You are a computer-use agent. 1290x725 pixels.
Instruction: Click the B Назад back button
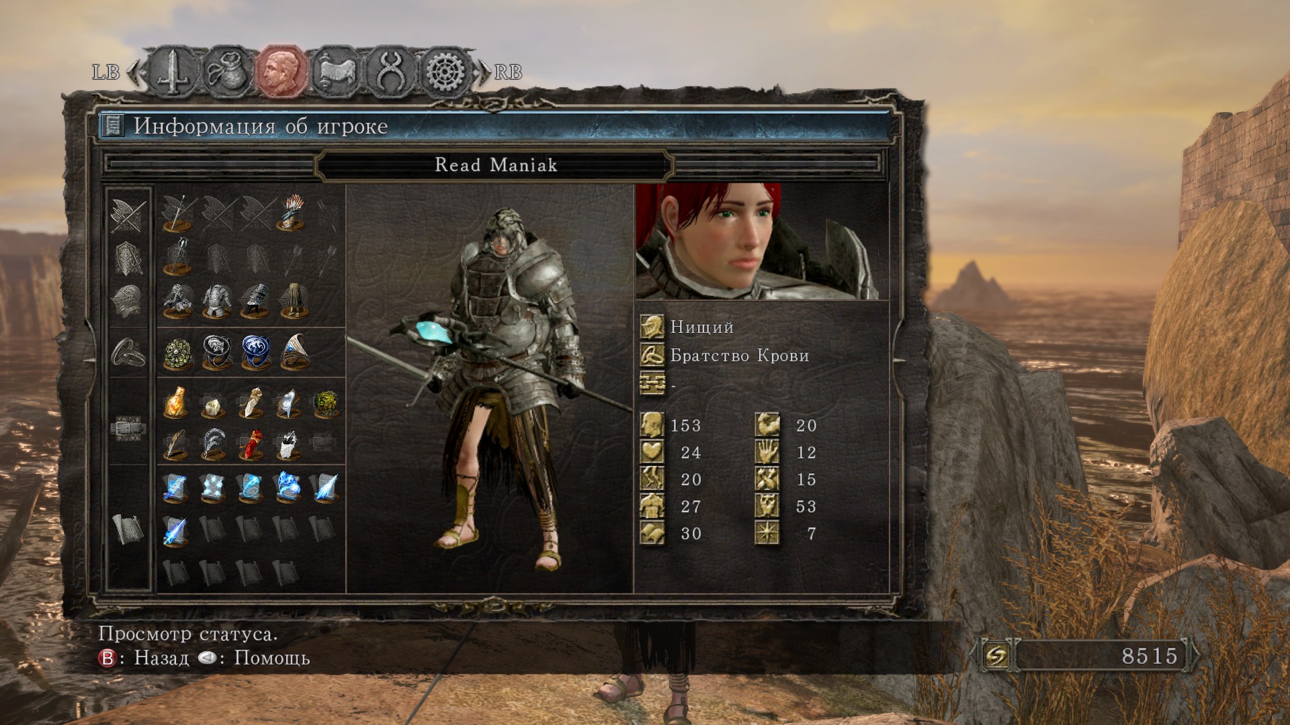tap(144, 658)
